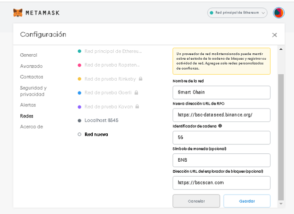294x214 pixels.
Task: Click the lock icon beside Rinkeby
Action: [x=141, y=79]
